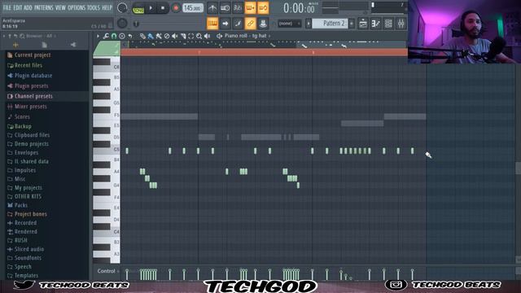Image resolution: width=521 pixels, height=293 pixels.
Task: Click the right speaker icon below browser header
Action: 73,45
